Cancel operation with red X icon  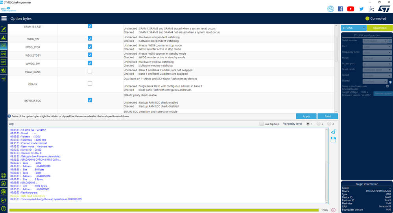tap(333, 210)
